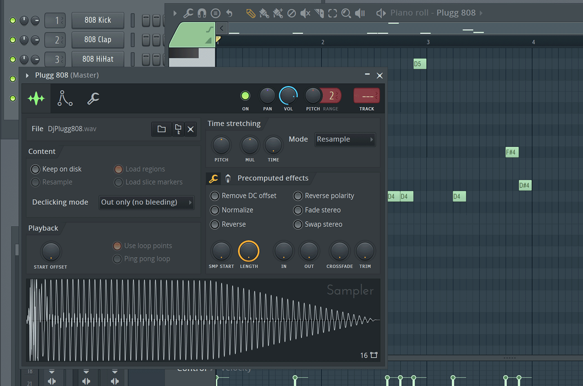This screenshot has height=386, width=583.
Task: Choose the Zoom magnifier tool
Action: coord(346,13)
